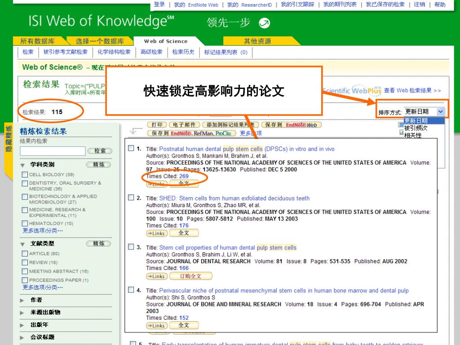Click the 隐藏精炼 side tab
Image resolution: width=460 pixels, height=345 pixels.
click(x=9, y=139)
